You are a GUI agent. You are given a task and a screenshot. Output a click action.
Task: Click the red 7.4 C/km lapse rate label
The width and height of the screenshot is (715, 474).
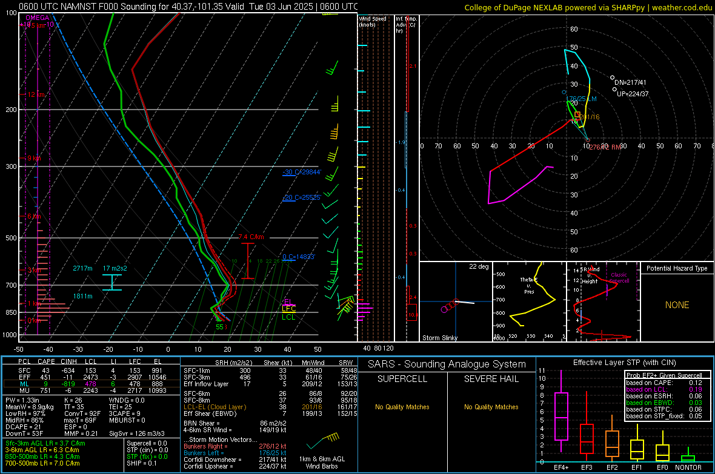click(x=251, y=237)
